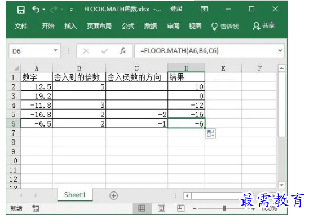Open the 公式 tab
309x218 pixels.
pos(128,26)
